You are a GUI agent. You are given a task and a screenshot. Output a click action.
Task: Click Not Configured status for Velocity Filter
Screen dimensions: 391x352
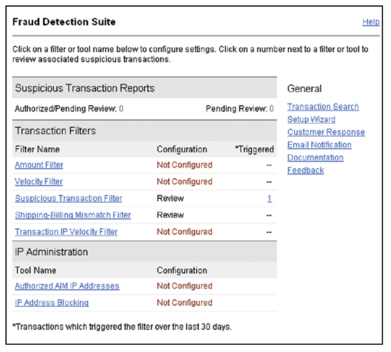[185, 181]
